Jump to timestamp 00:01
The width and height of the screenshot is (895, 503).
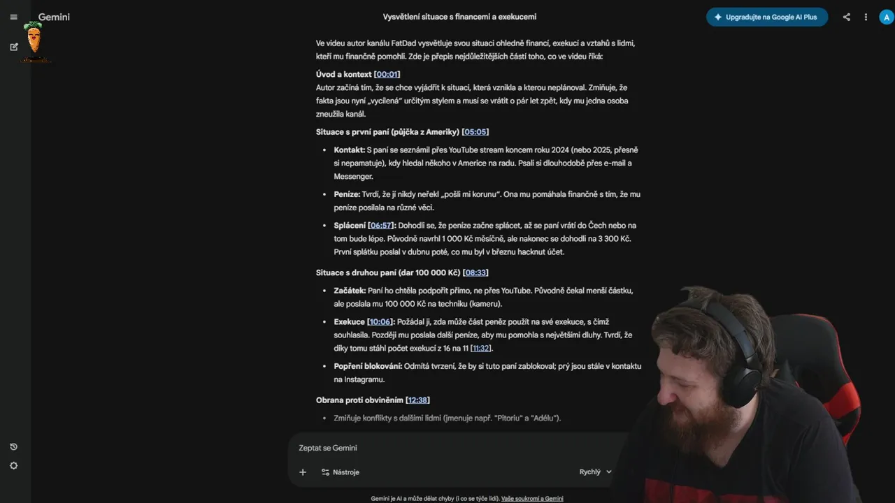tap(387, 74)
